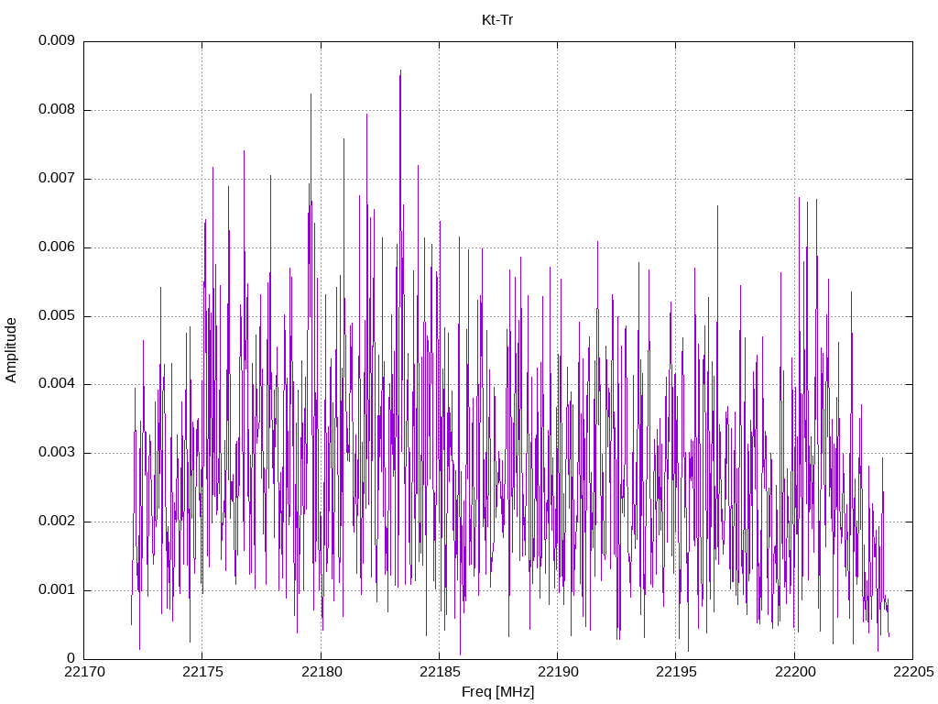Click the 0.003 y-axis tick label
The image size is (938, 704).
pyautogui.click(x=57, y=453)
